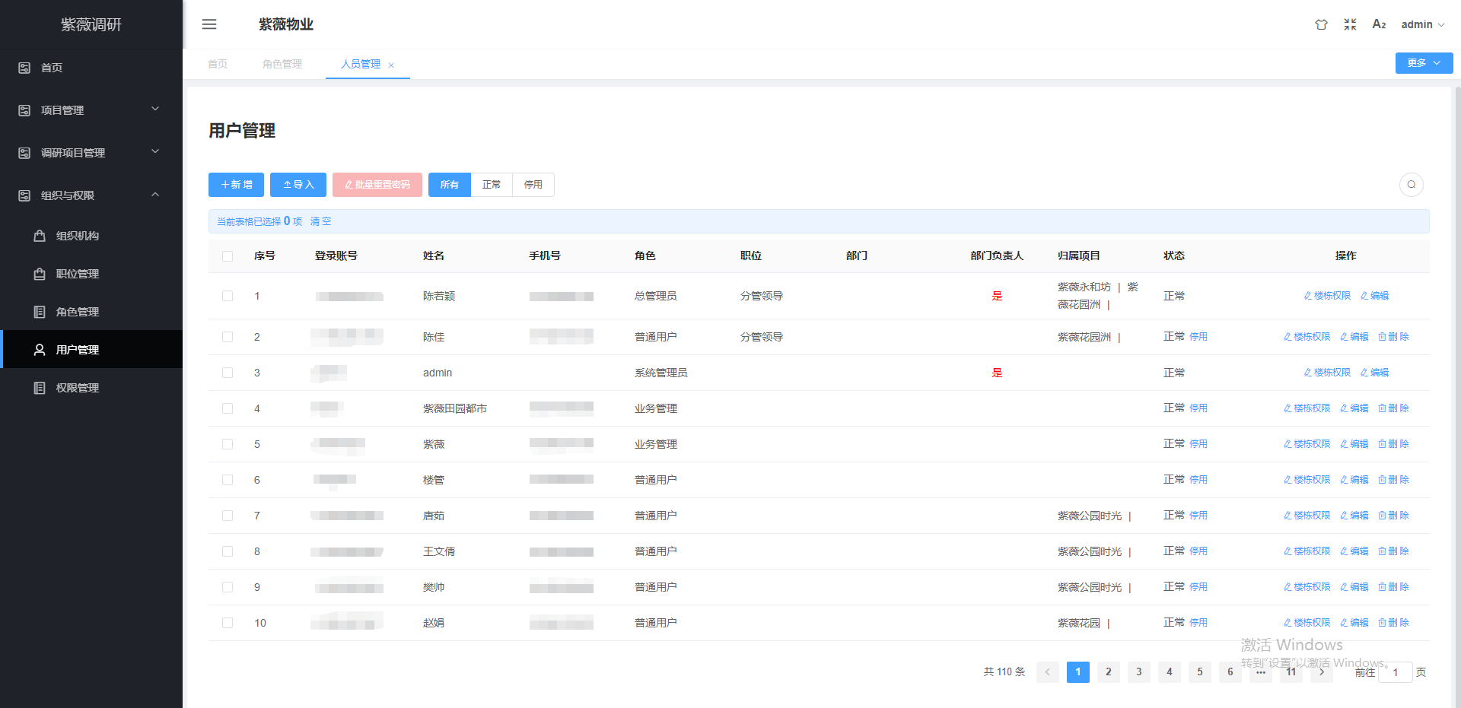Click 编辑 for 唐茹 row

[x=1354, y=516]
